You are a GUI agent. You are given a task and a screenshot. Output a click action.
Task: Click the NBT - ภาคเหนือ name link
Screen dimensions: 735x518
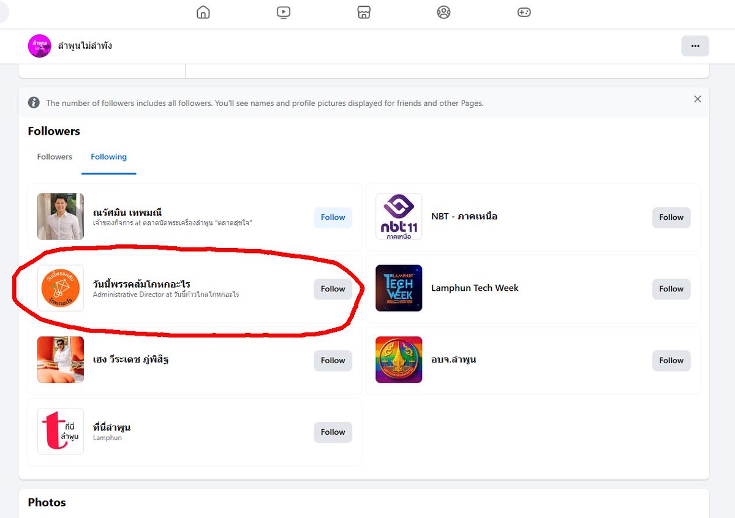pos(464,217)
